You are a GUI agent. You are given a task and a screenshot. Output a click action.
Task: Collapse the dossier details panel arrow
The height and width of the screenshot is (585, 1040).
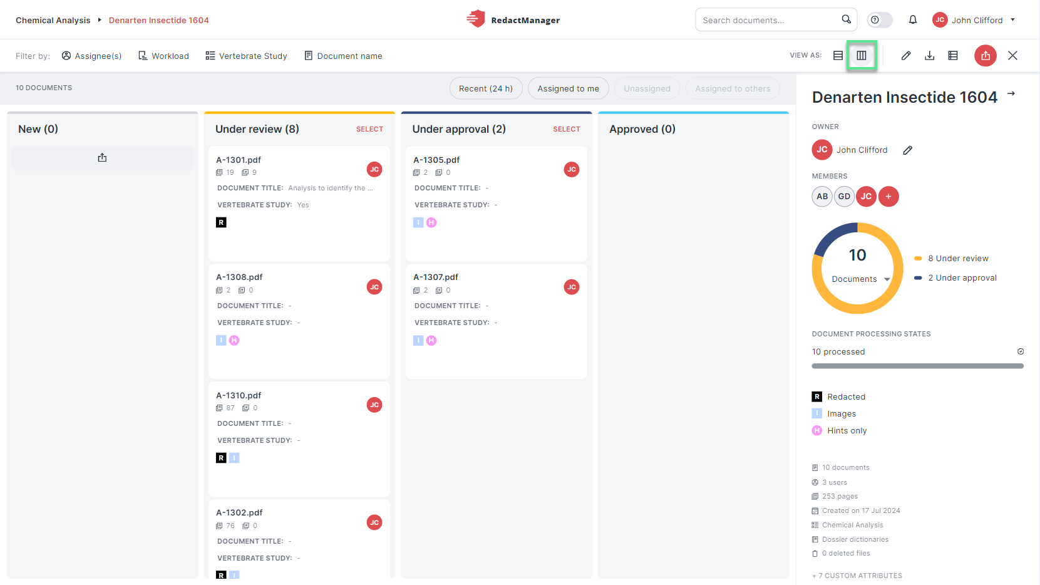click(1011, 94)
